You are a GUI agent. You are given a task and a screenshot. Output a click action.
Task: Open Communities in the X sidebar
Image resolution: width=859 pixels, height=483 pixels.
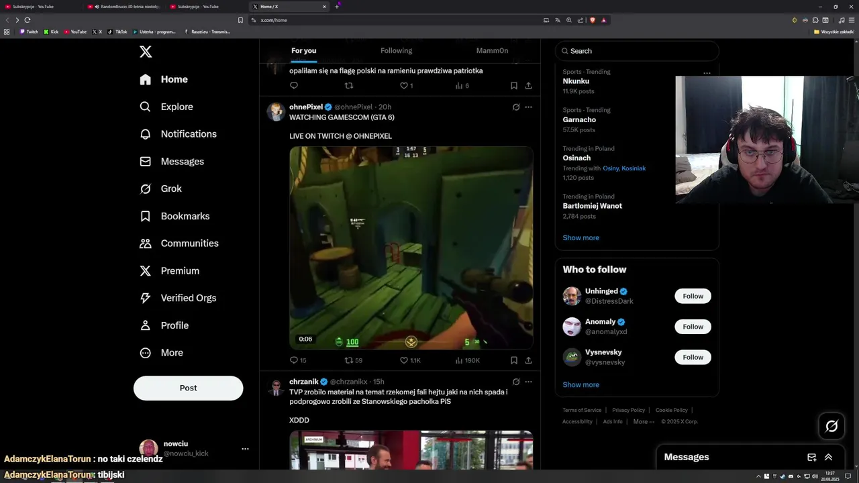click(179, 244)
